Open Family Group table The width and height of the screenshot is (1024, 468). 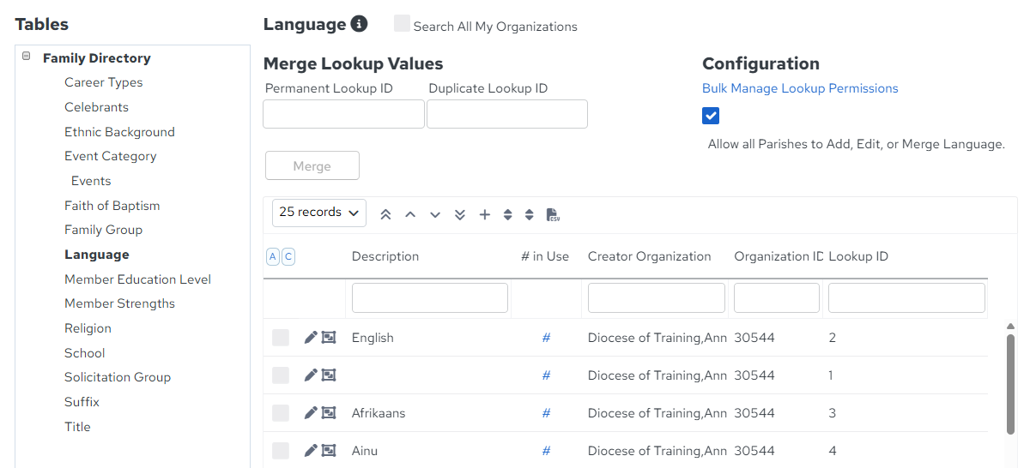[103, 230]
